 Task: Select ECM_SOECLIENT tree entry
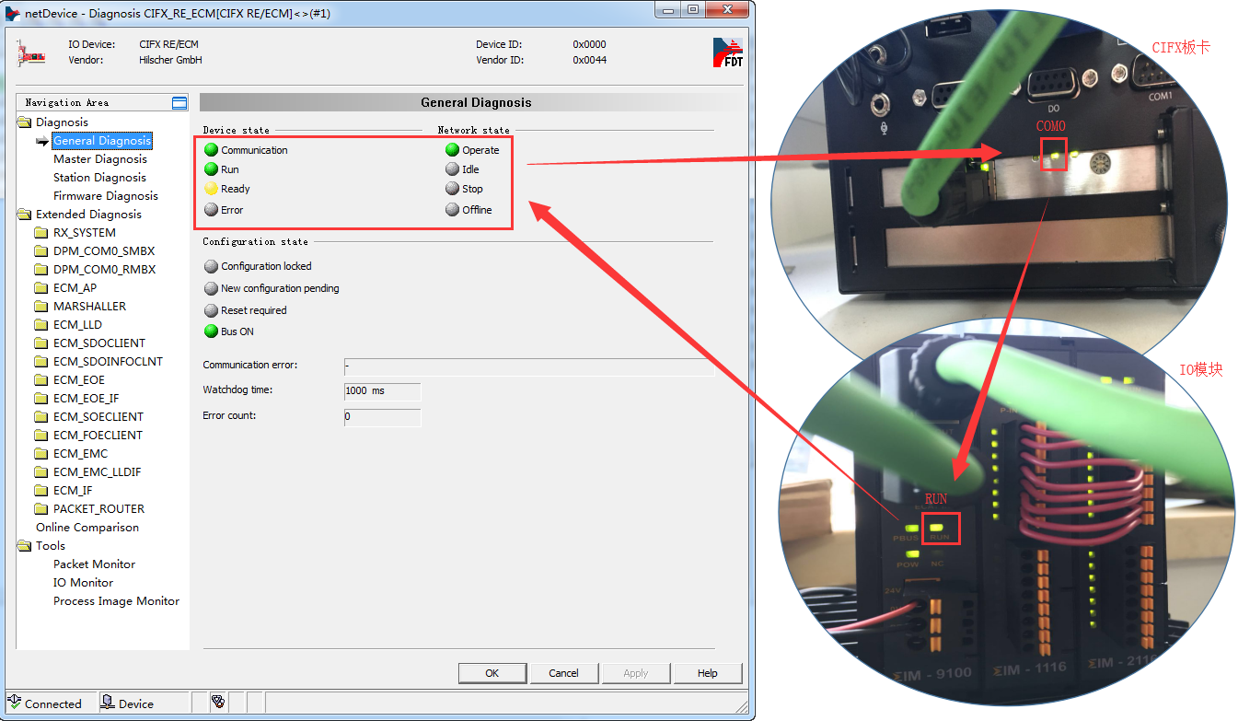[x=98, y=417]
